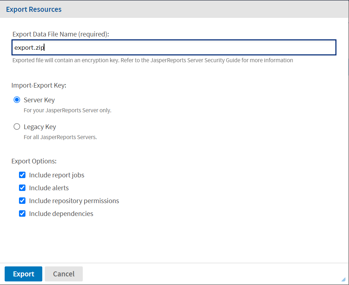The width and height of the screenshot is (349, 285).
Task: Click 'For all JasperReports Servers.' text
Action: (x=60, y=137)
